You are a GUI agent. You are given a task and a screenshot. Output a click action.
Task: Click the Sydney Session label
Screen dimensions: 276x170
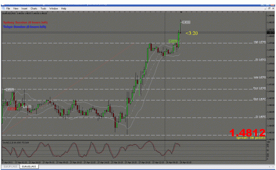(26, 23)
